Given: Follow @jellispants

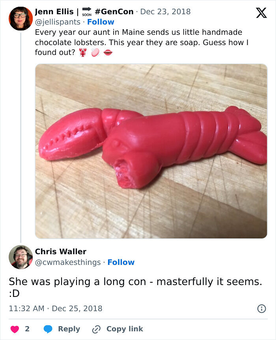Looking at the screenshot, I should click(x=101, y=22).
